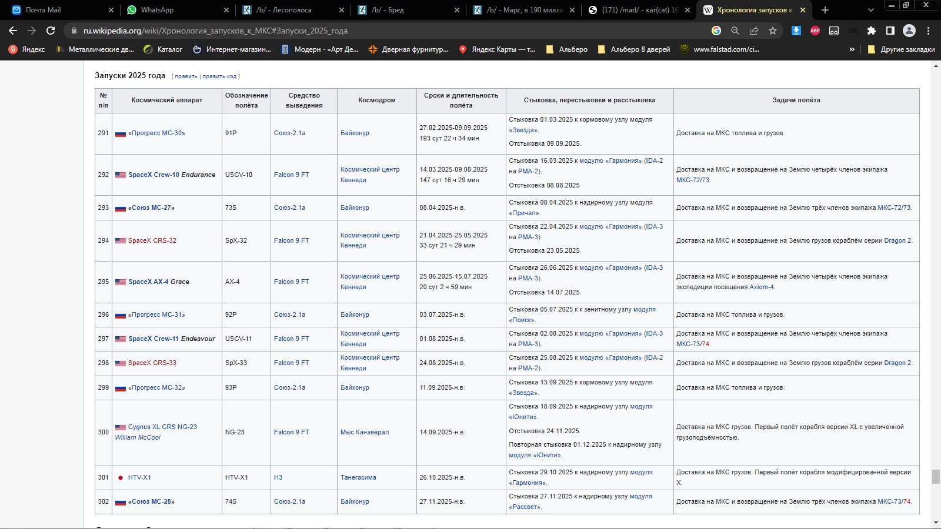This screenshot has height=529, width=941.
Task: Reload the page with the refresh button
Action: [51, 31]
